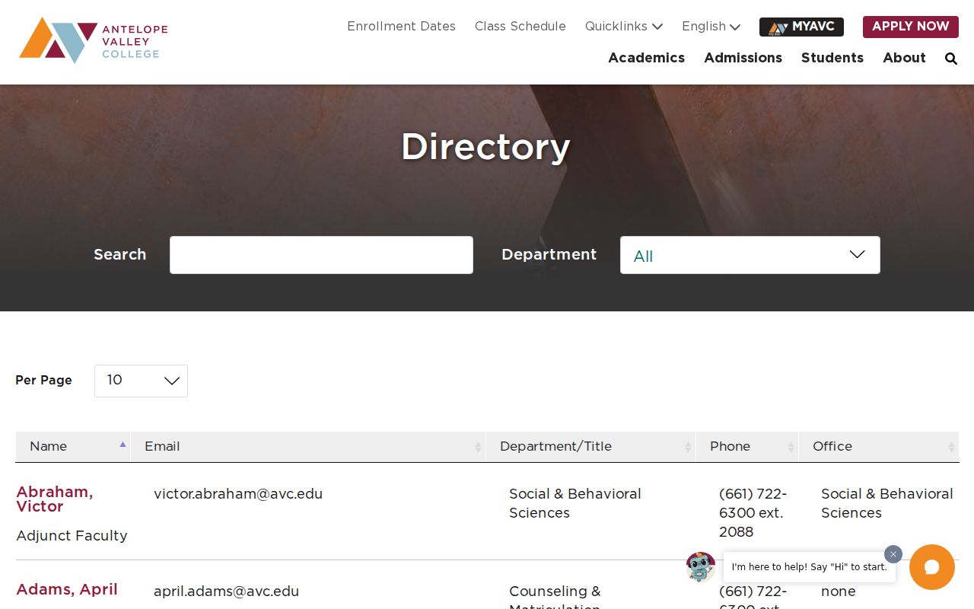
Task: Sort the table by Name column
Action: [73, 447]
